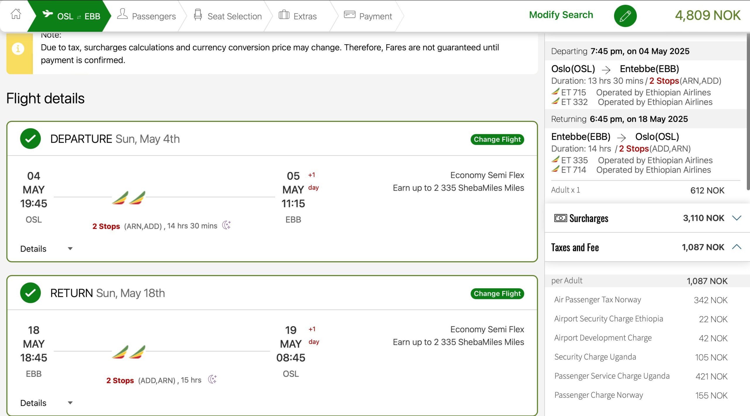750x416 pixels.
Task: Expand the Surcharges chevron
Action: (737, 218)
